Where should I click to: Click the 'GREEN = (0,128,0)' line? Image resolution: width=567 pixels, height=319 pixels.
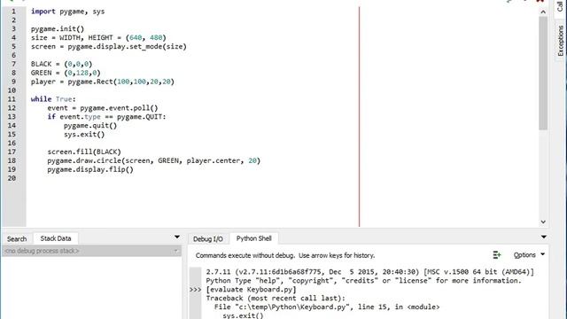(x=66, y=73)
